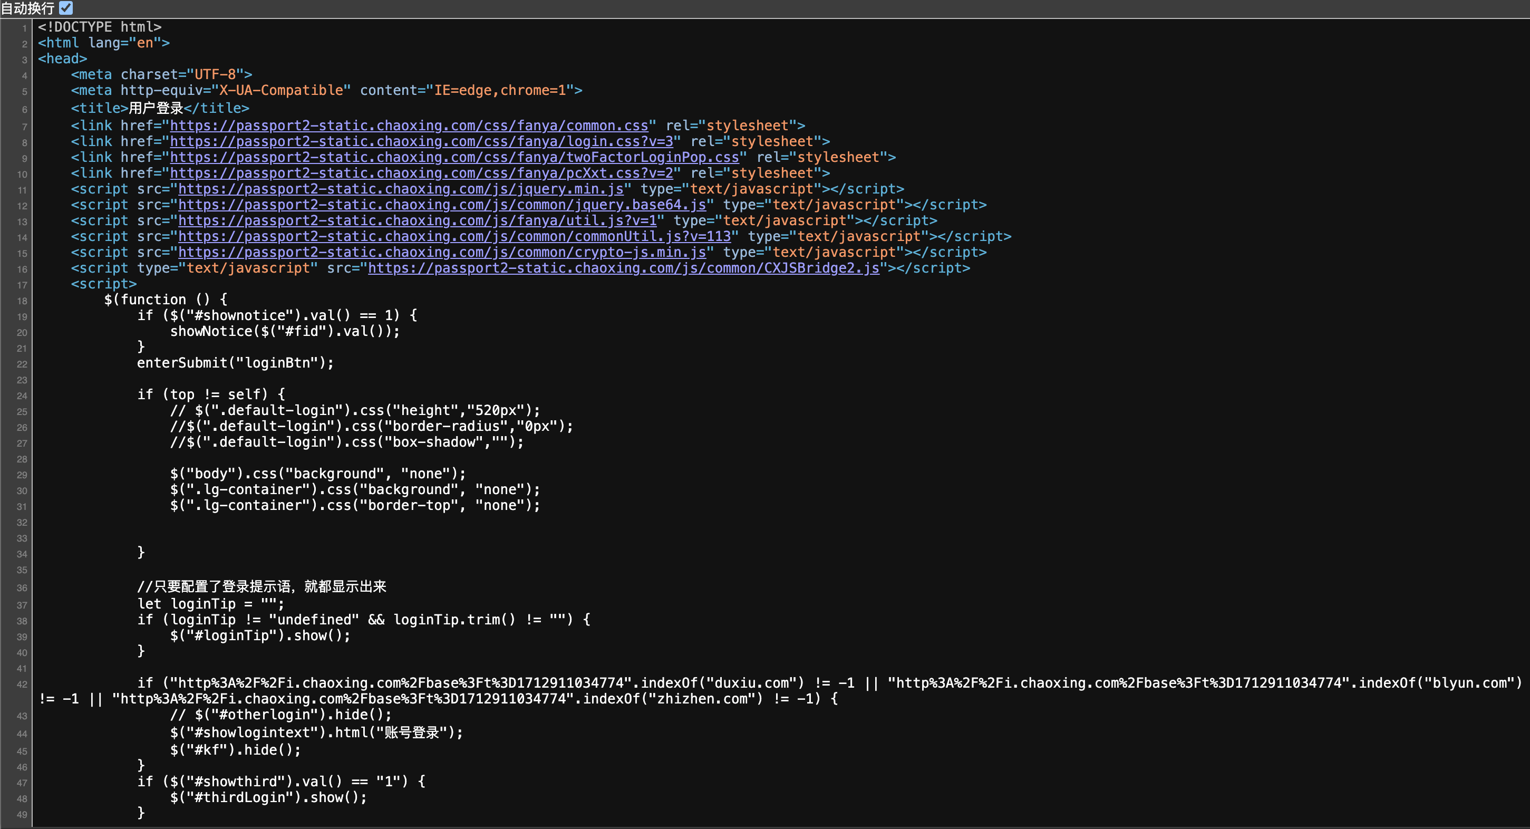
Task: Open the jquery.min.js script link
Action: point(401,189)
